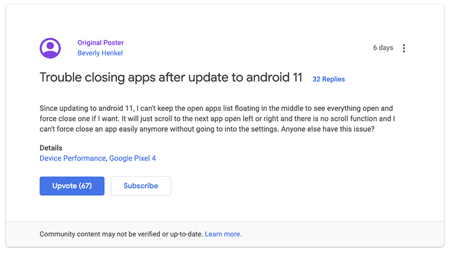This screenshot has width=453, height=254.
Task: Open the three-dot more options menu
Action: click(404, 48)
